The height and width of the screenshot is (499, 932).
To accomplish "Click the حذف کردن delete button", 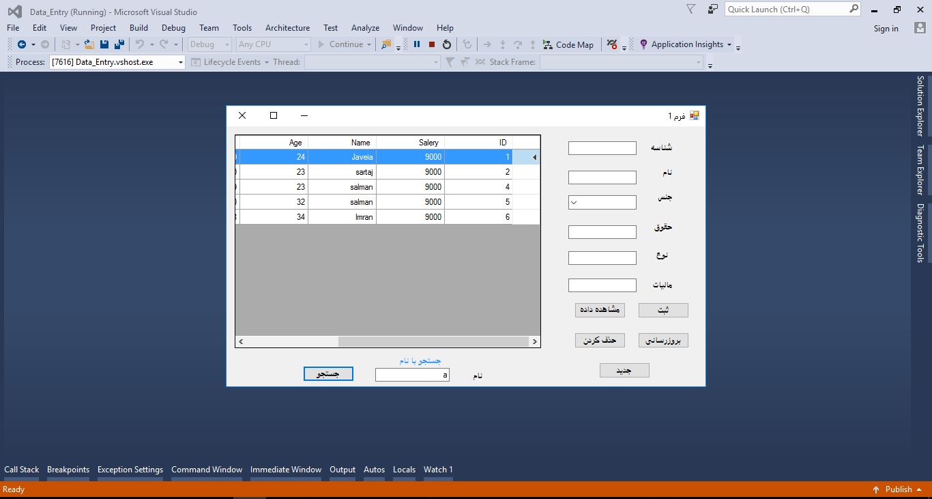I will coord(600,340).
